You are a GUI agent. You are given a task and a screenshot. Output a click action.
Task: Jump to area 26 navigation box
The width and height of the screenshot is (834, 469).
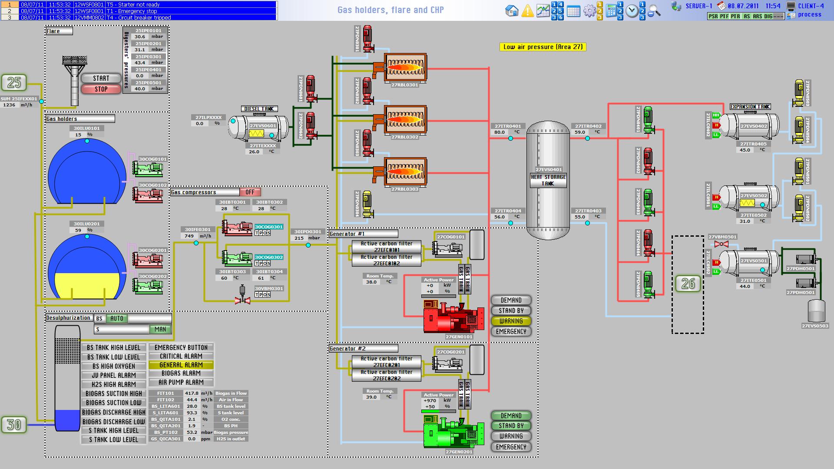pyautogui.click(x=688, y=284)
